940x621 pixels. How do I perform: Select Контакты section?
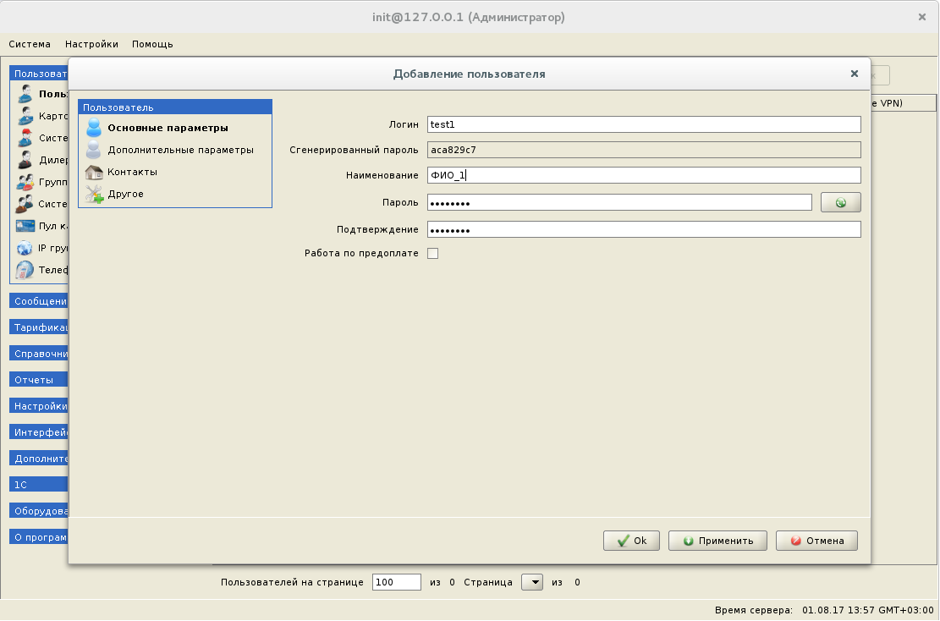pos(133,172)
